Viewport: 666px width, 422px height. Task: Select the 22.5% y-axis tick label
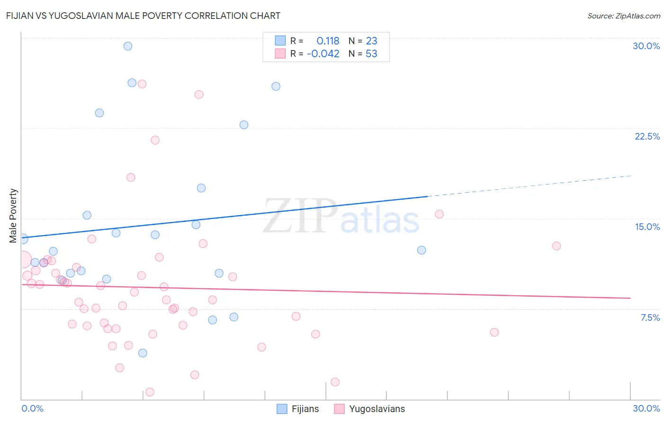(x=647, y=136)
